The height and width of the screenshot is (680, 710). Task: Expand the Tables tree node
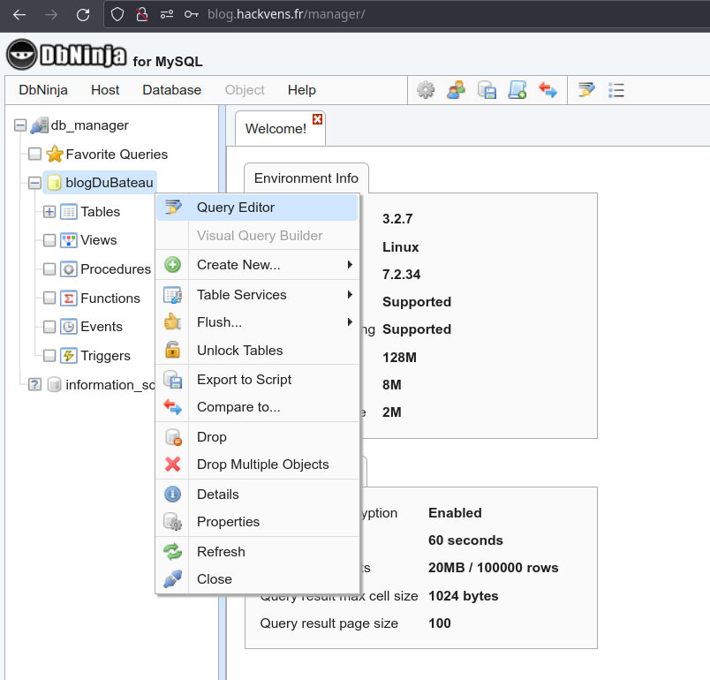click(x=49, y=212)
